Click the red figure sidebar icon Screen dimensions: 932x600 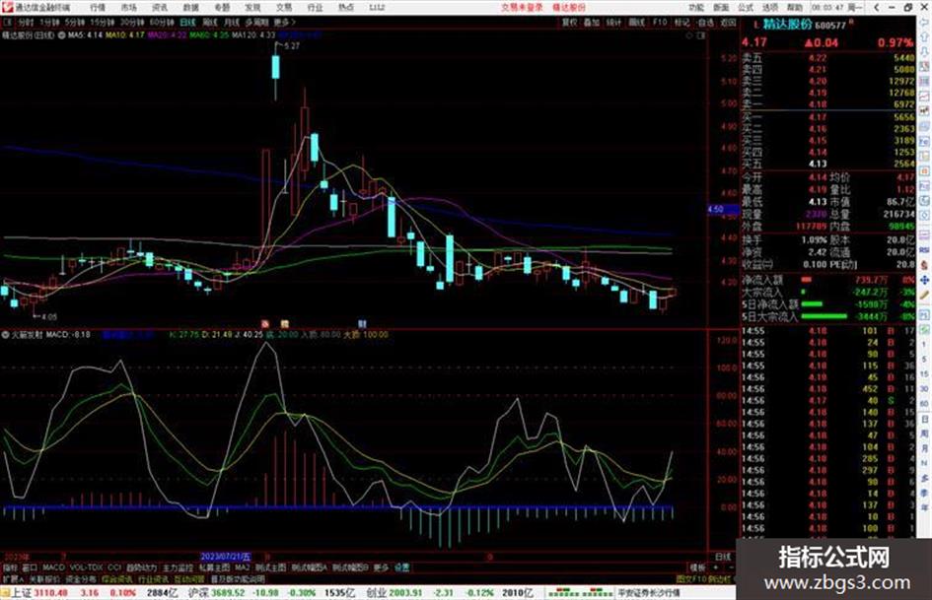click(x=924, y=265)
